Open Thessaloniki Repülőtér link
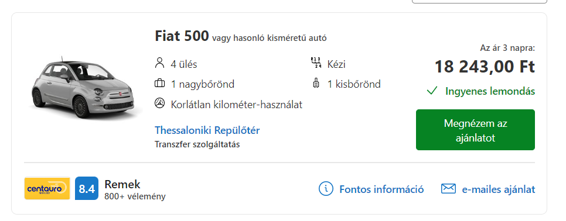Viewport: 566px width, 221px height. click(x=207, y=130)
